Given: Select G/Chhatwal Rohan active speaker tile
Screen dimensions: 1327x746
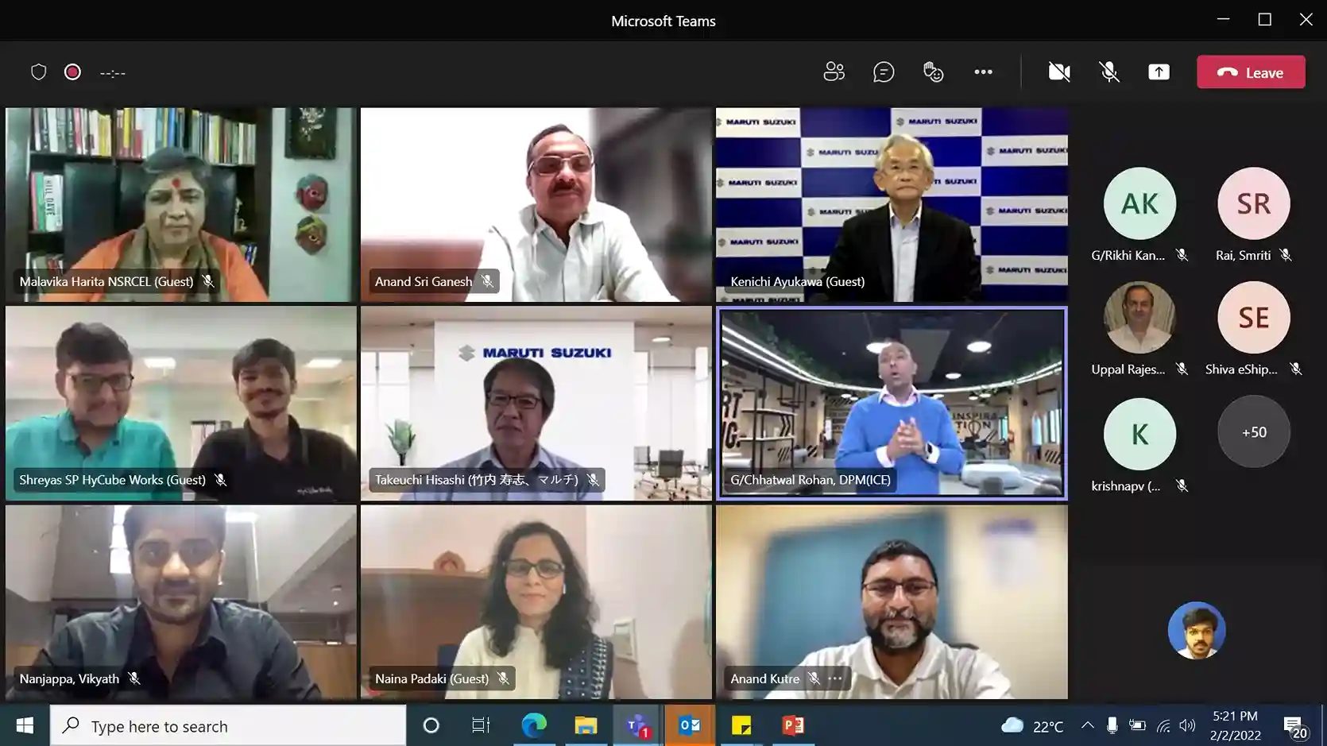Looking at the screenshot, I should point(892,404).
